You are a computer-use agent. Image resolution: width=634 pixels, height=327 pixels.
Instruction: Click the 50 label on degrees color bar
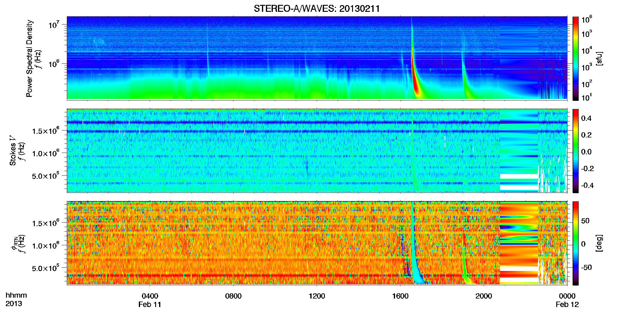[585, 221]
